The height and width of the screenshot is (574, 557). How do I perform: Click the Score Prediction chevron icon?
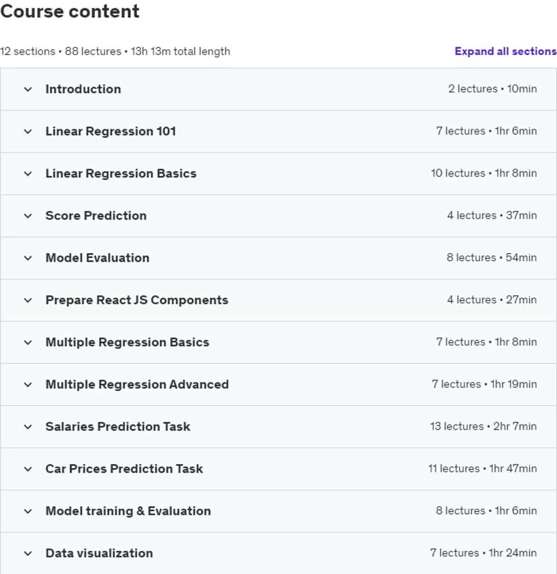28,216
